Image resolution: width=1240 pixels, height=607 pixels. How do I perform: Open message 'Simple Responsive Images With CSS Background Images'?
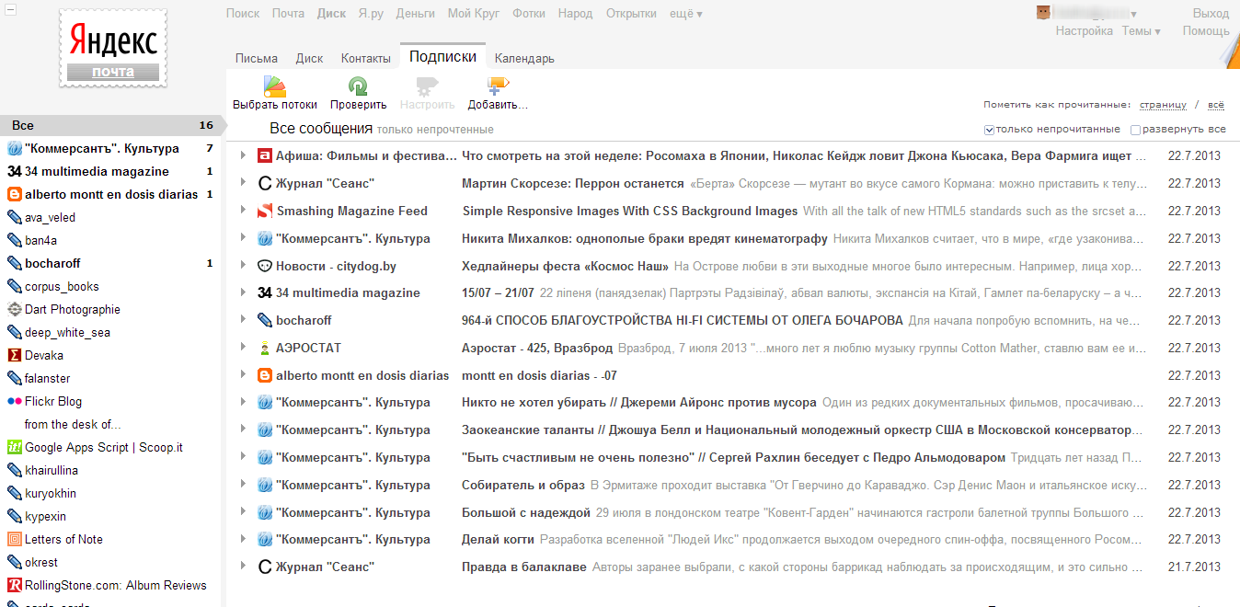(630, 211)
